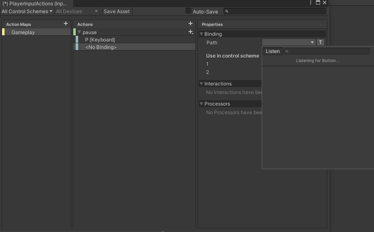Open the All Control Schemes dropdown
Image resolution: width=374 pixels, height=232 pixels.
pyautogui.click(x=27, y=11)
